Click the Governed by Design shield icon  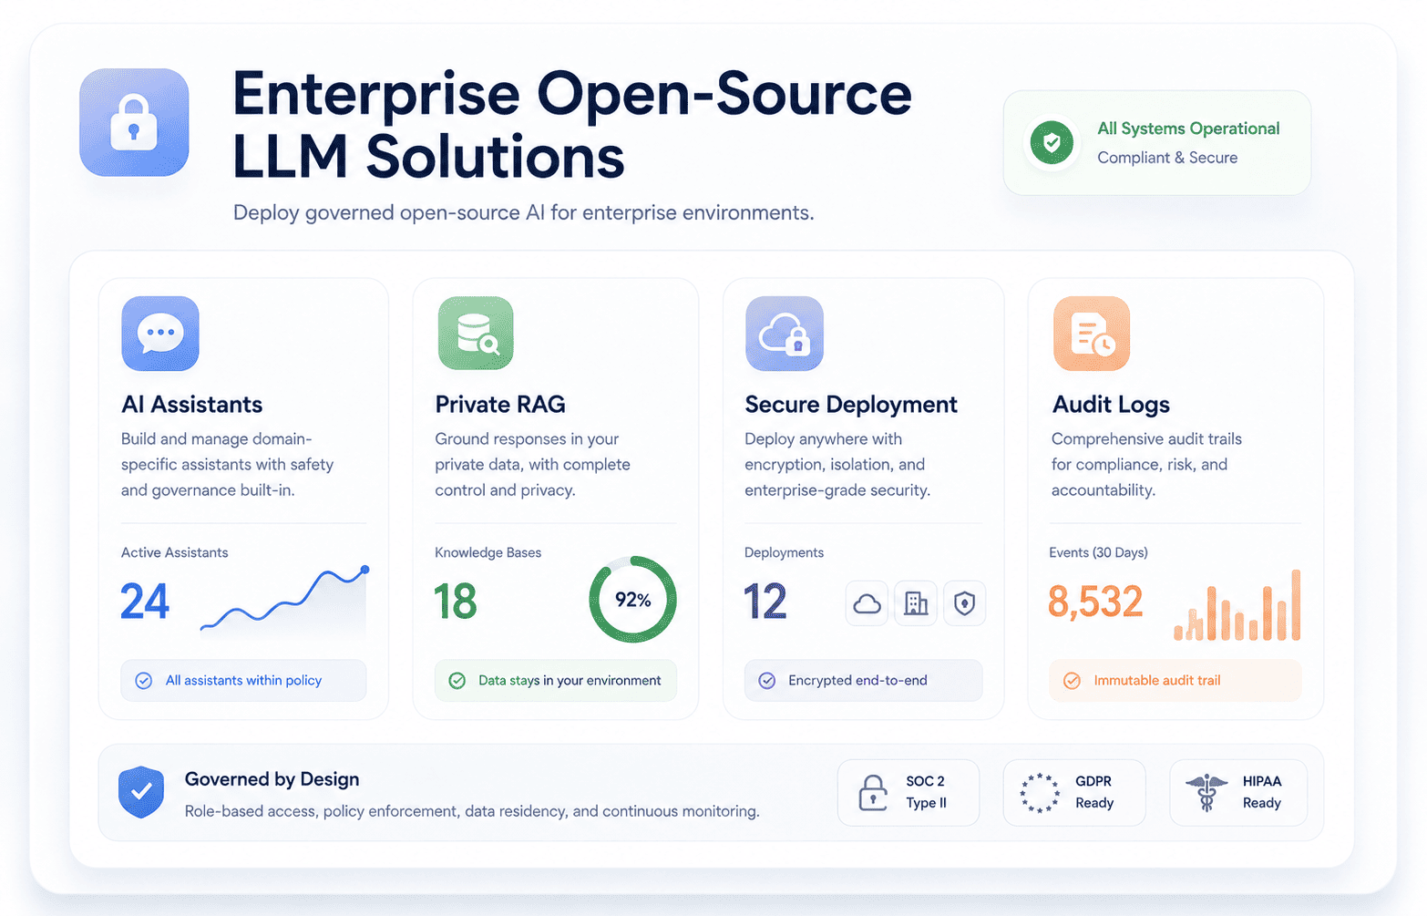coord(141,792)
